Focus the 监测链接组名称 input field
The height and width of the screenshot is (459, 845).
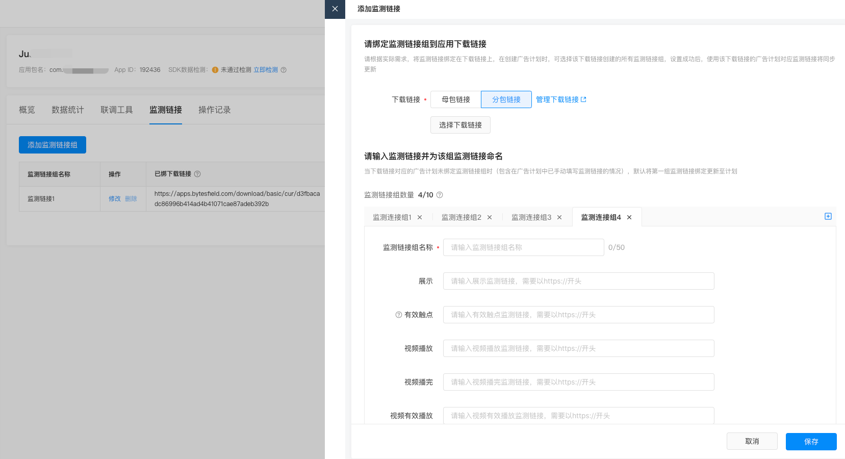click(524, 247)
